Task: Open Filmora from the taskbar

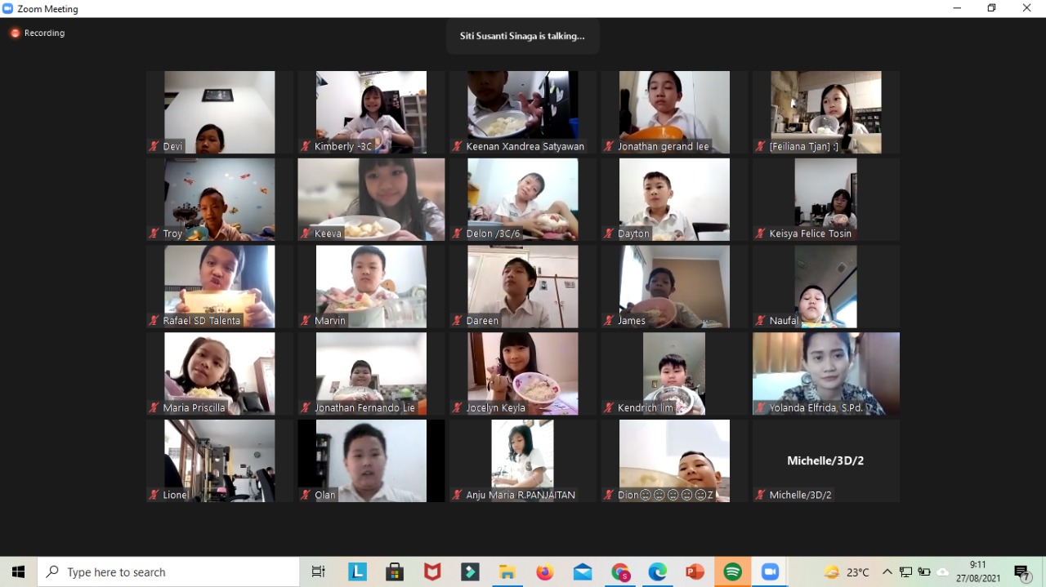Action: [x=470, y=572]
